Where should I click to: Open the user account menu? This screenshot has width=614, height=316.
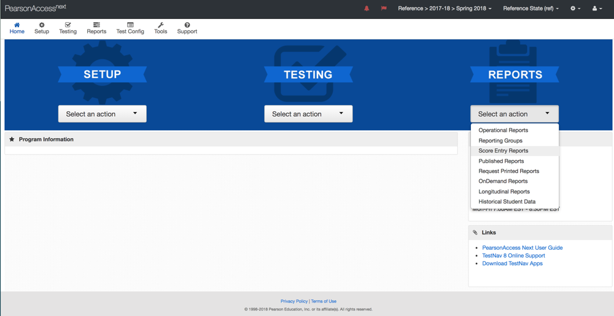tap(596, 9)
